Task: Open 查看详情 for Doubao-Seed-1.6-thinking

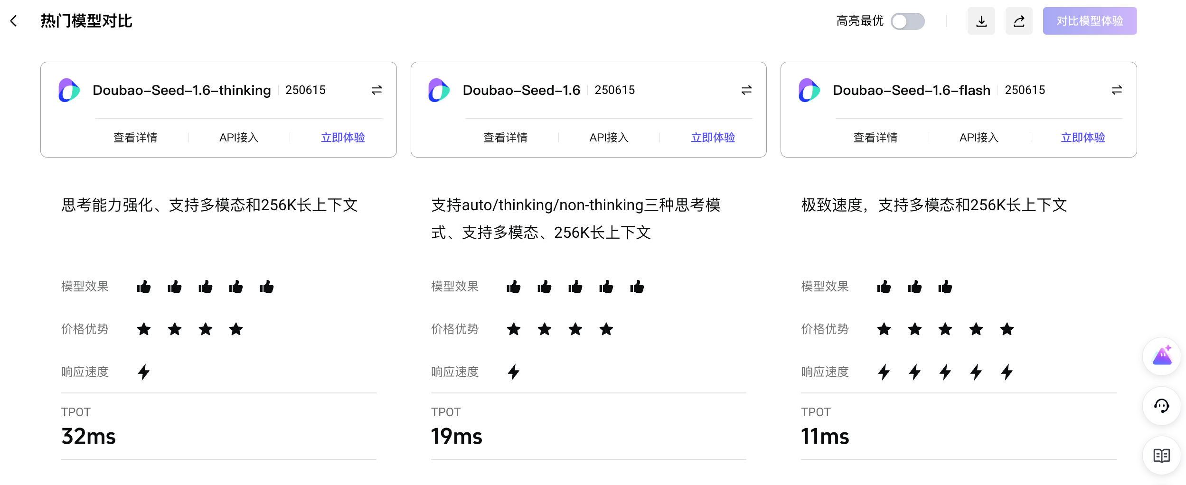Action: pos(135,138)
